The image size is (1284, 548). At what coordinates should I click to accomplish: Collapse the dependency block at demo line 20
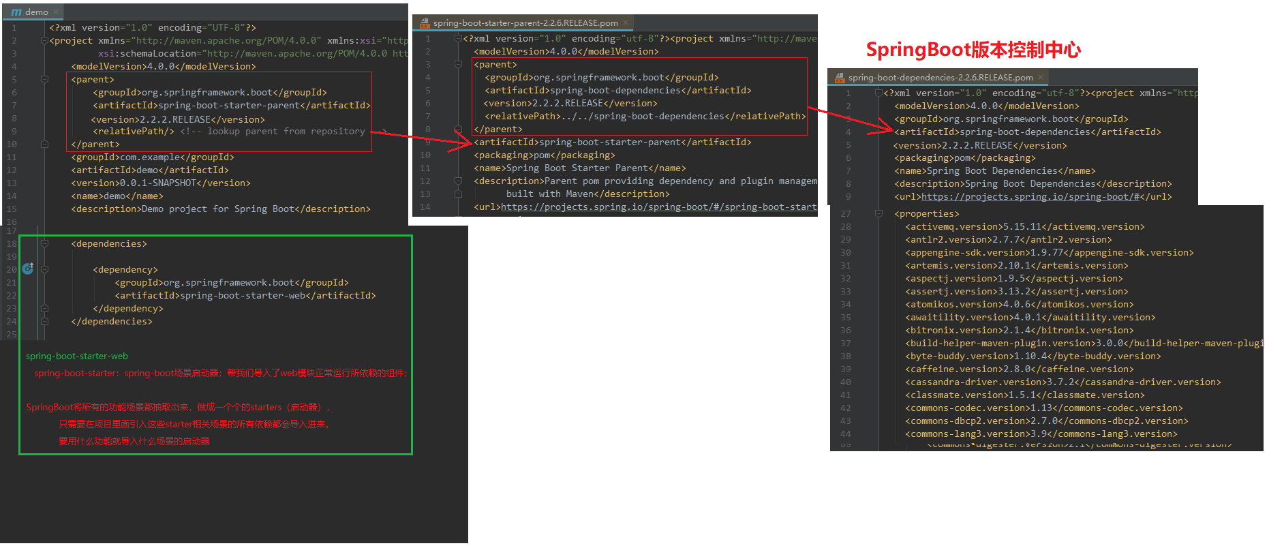pyautogui.click(x=44, y=269)
